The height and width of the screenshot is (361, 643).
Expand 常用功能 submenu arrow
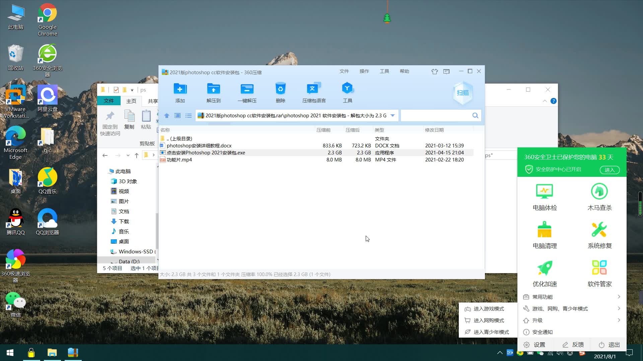619,297
